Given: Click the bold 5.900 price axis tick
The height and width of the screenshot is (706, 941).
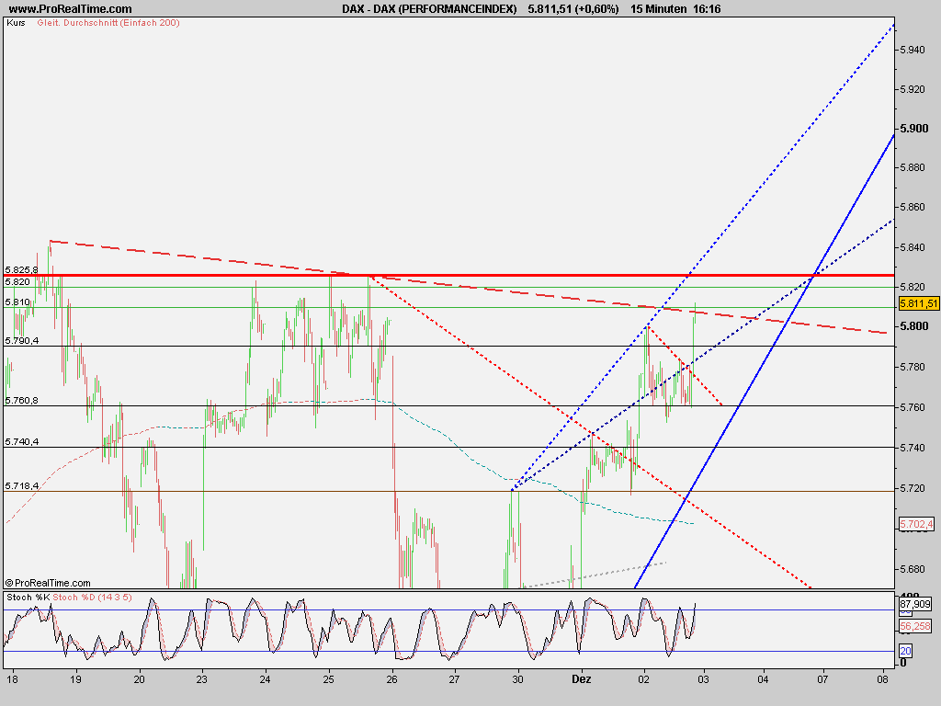Looking at the screenshot, I should 914,129.
